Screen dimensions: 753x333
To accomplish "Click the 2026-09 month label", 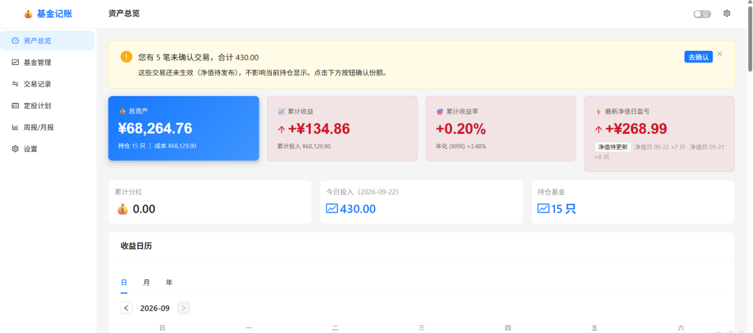I will [x=155, y=308].
